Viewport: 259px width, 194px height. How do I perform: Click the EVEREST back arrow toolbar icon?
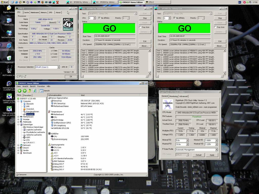coord(19,91)
